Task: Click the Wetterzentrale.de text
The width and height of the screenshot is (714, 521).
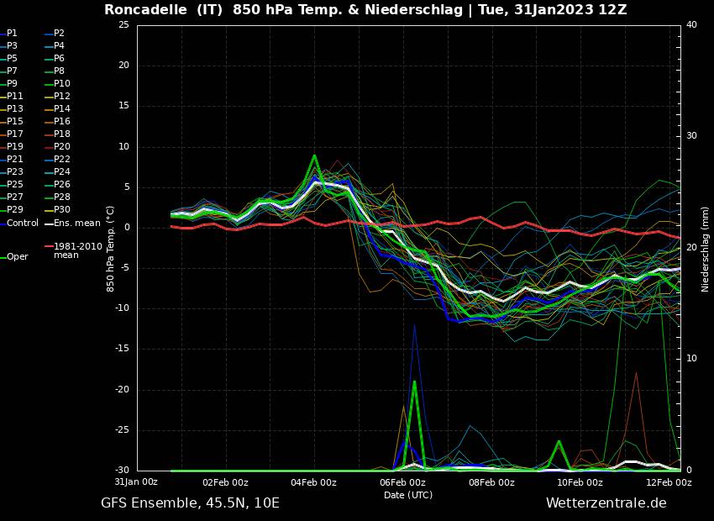Action: pyautogui.click(x=606, y=503)
